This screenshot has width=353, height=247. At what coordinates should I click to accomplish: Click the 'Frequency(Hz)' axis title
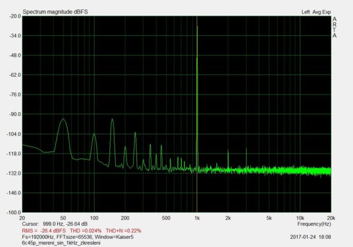click(x=314, y=224)
